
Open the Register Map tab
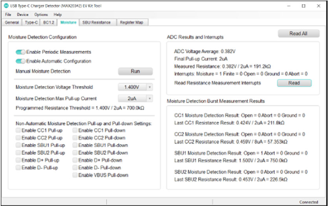click(x=132, y=22)
